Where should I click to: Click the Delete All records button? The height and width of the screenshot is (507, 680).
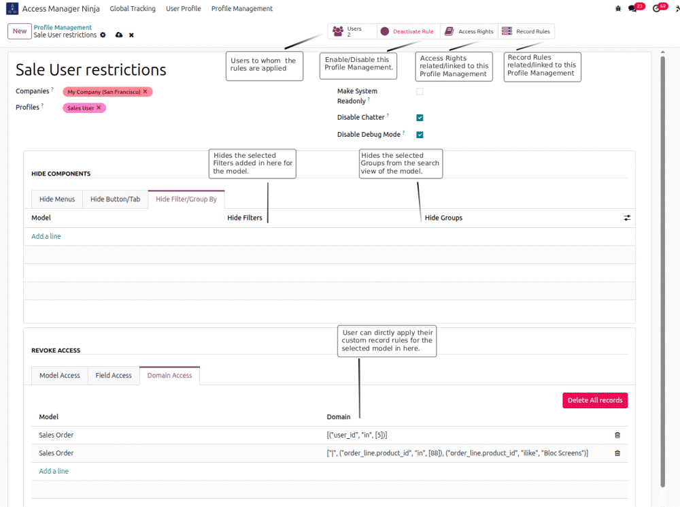[594, 400]
